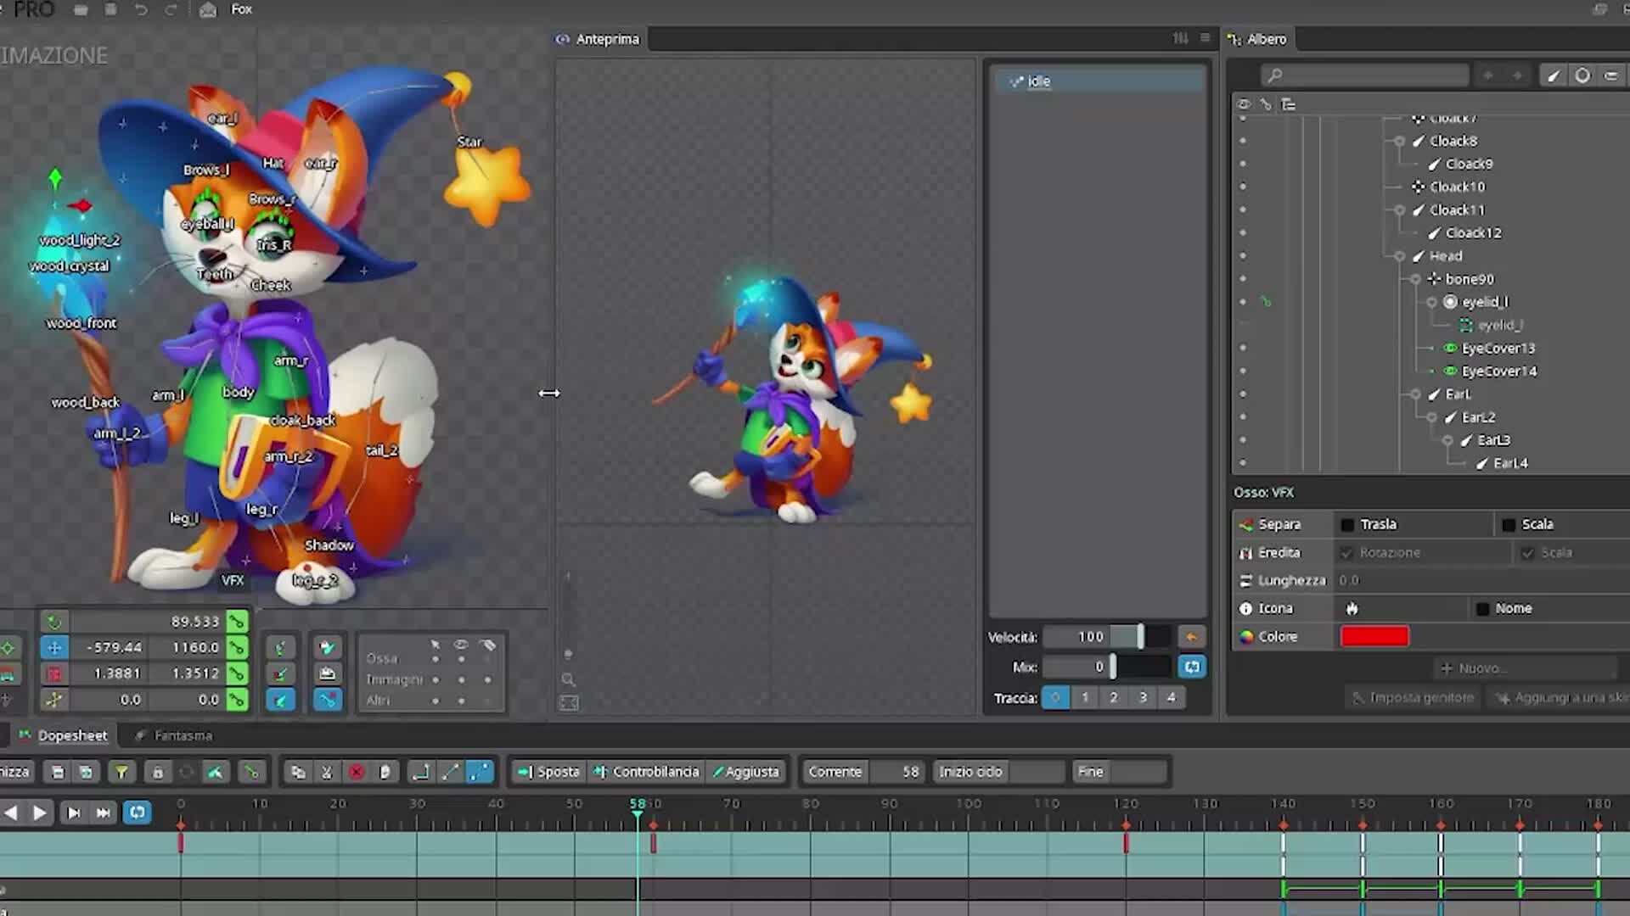The width and height of the screenshot is (1630, 916).
Task: Click the red X icon to delete keyframes
Action: click(357, 773)
